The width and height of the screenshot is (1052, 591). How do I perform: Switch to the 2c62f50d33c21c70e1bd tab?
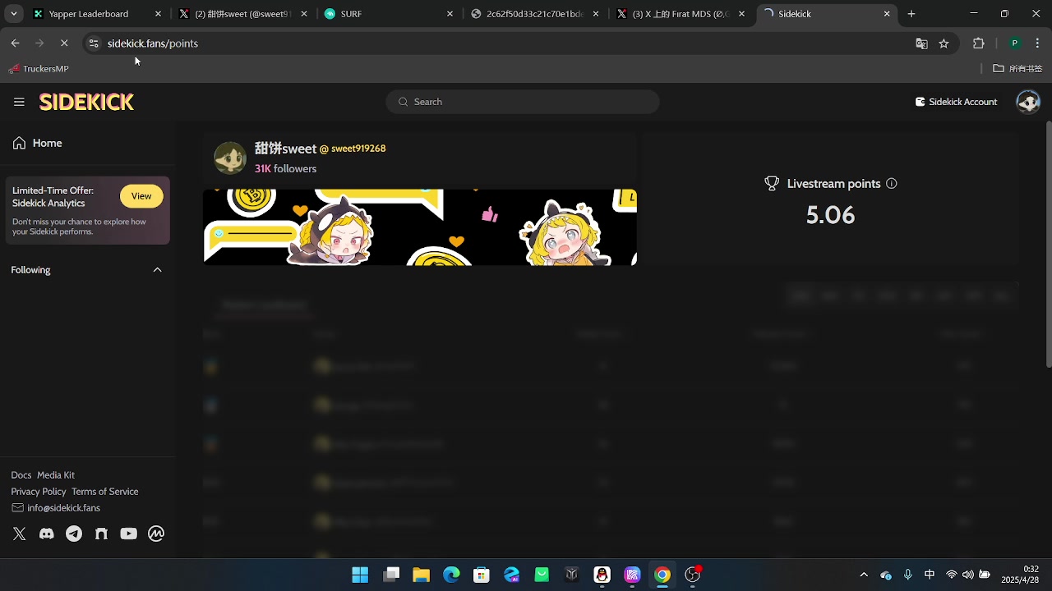[534, 14]
